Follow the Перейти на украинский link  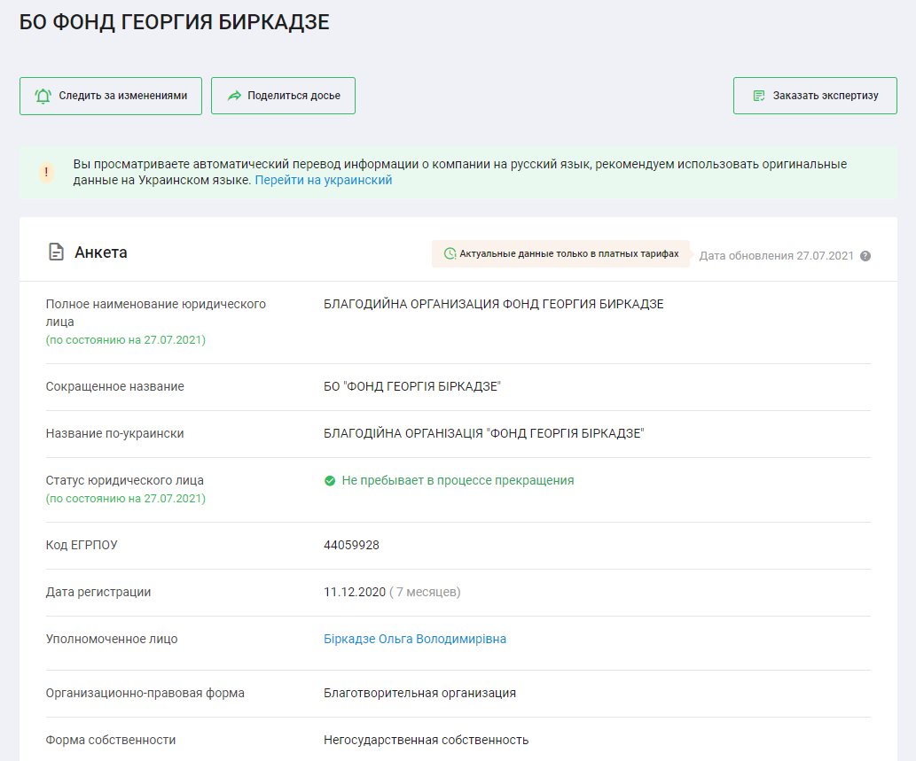coord(323,180)
